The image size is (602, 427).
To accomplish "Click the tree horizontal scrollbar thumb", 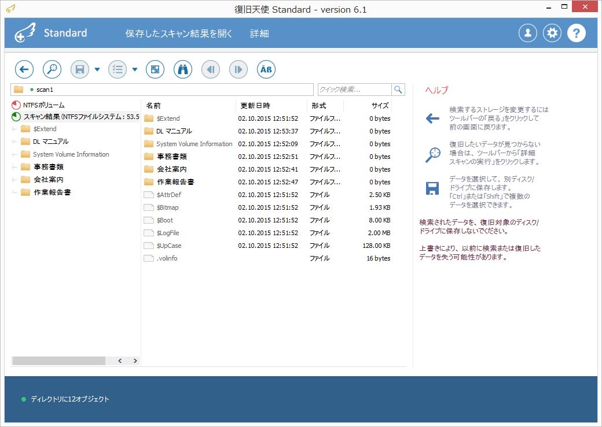I will tap(58, 361).
